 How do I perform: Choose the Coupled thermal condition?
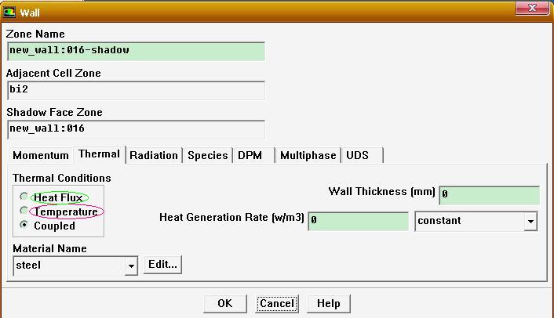(x=24, y=226)
